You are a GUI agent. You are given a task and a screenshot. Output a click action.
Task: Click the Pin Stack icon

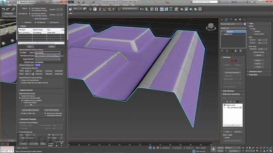coord(222,51)
